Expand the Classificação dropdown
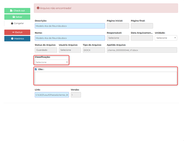Image resolution: width=184 pixels, height=141 pixels. 52,62
